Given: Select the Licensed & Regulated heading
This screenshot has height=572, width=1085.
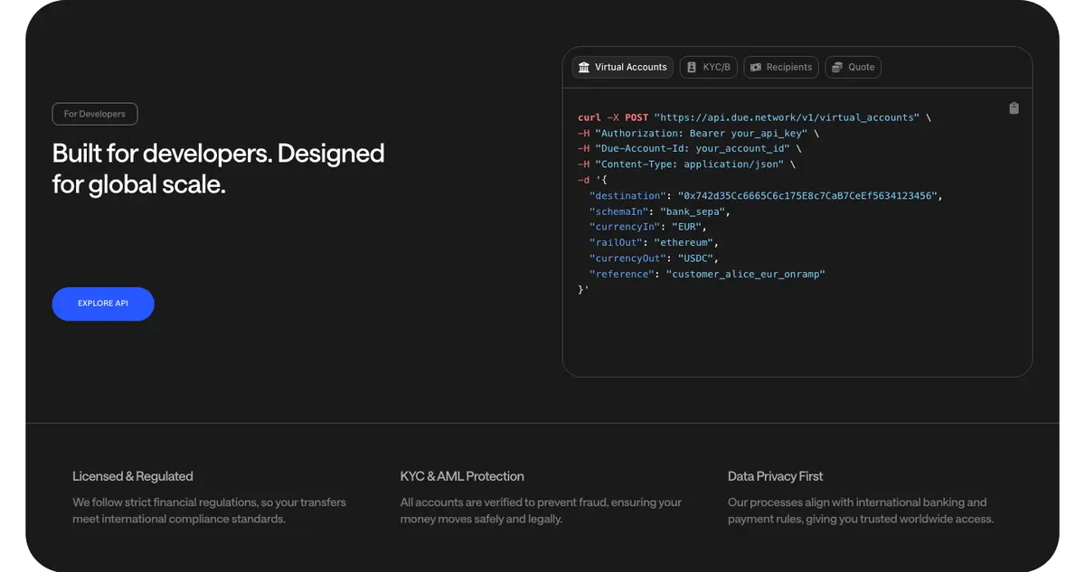Looking at the screenshot, I should pyautogui.click(x=133, y=476).
